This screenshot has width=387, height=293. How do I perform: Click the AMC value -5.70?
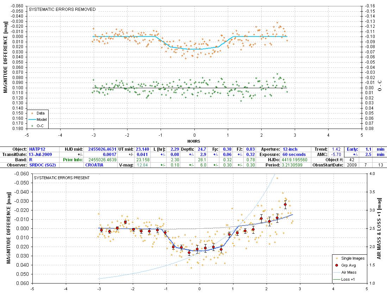(336, 154)
